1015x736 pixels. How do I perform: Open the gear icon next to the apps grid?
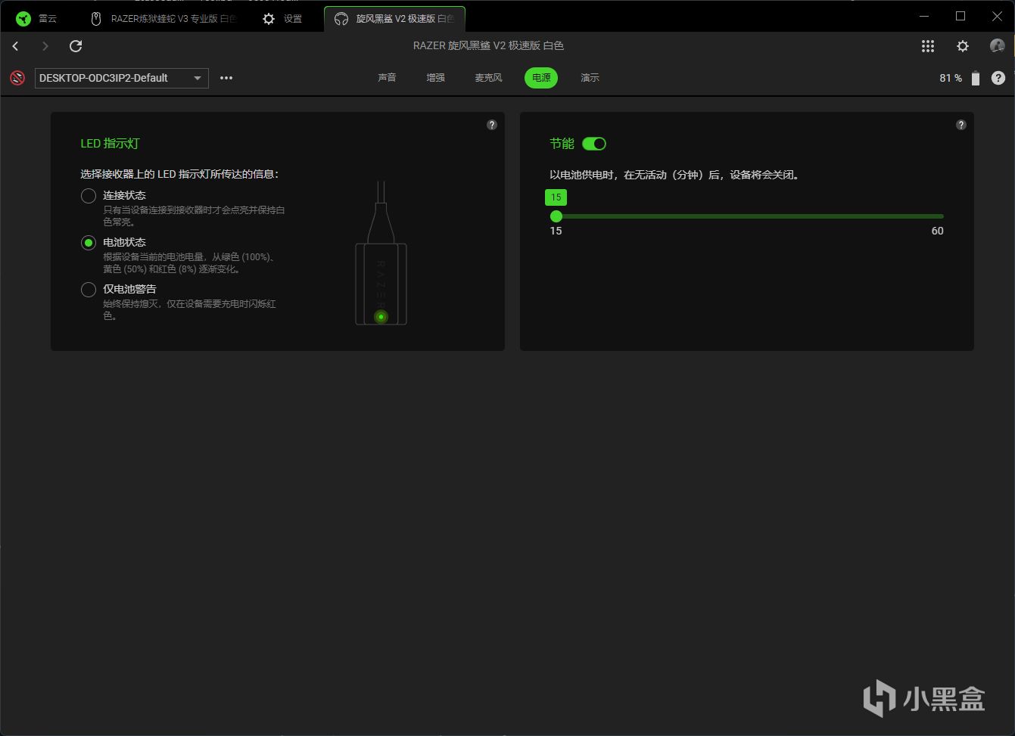click(963, 46)
